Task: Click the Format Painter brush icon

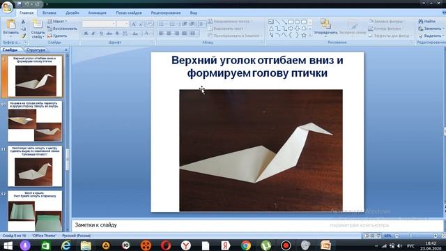Action: 23,36
